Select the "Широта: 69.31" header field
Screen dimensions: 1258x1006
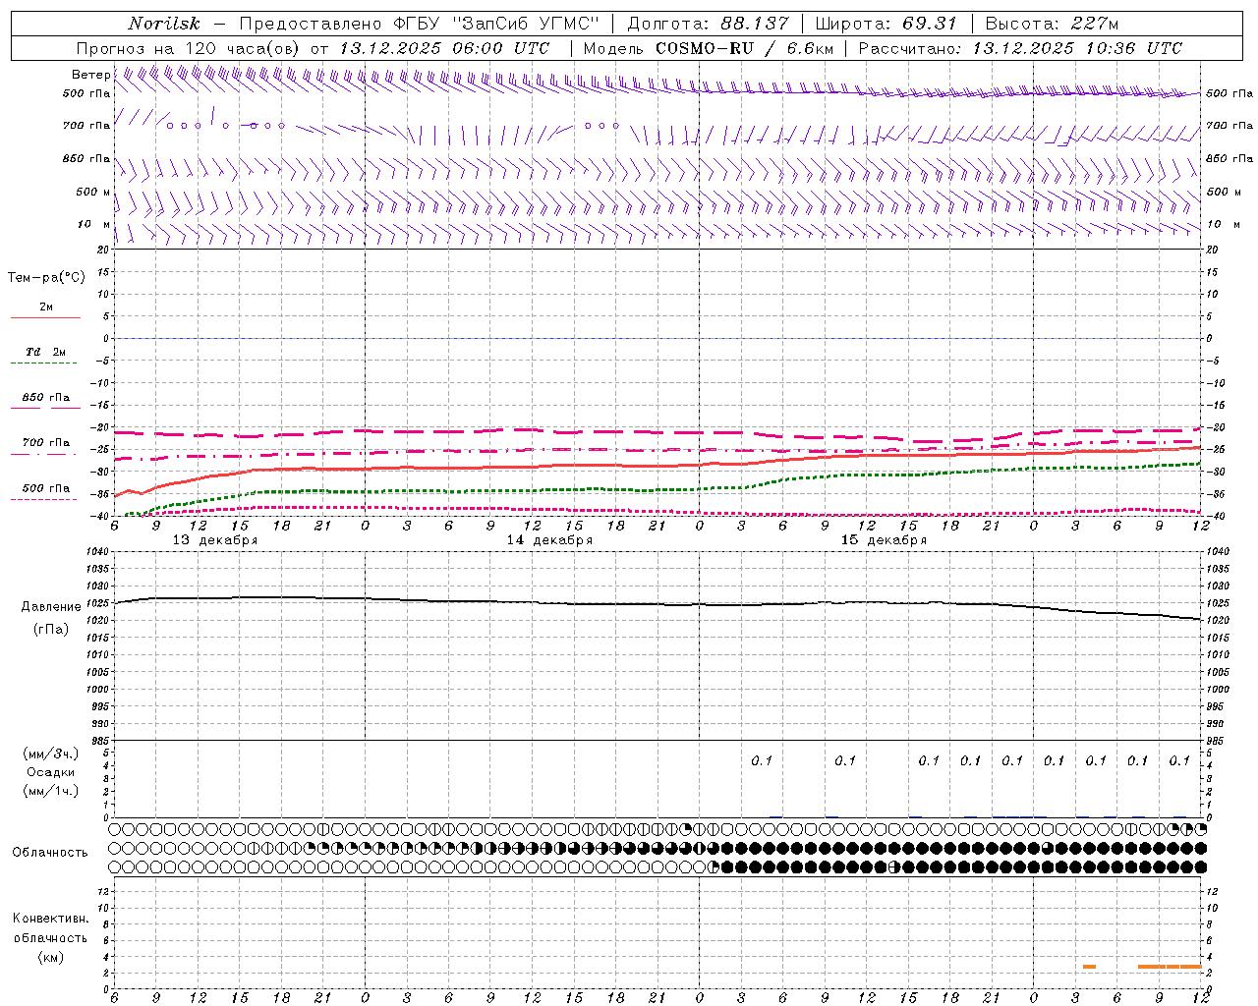[886, 24]
